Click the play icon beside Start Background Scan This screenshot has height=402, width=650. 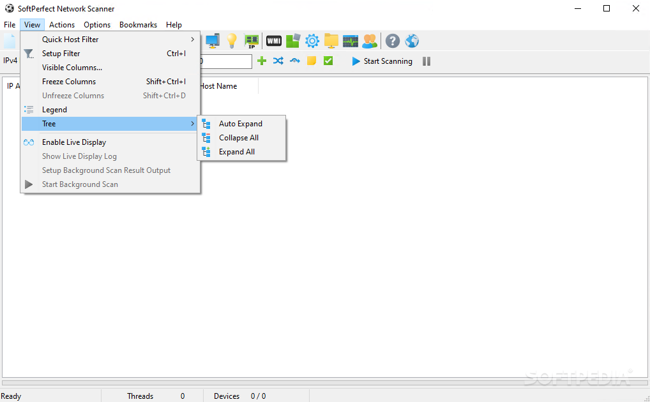point(29,184)
